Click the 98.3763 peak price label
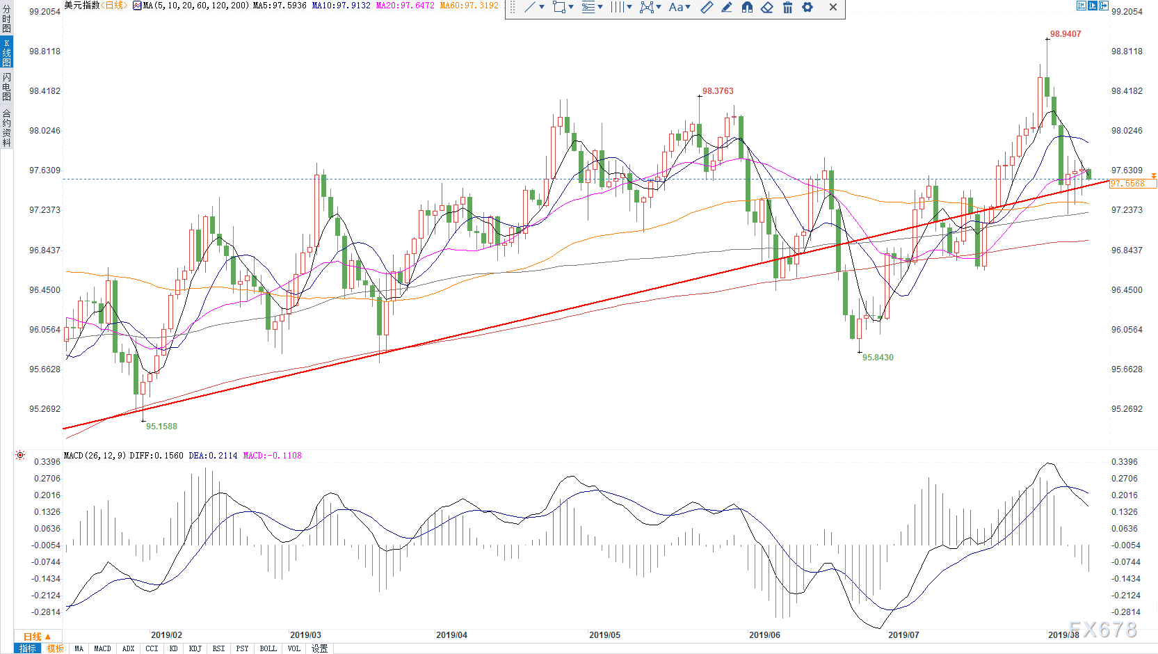The image size is (1158, 654). [x=718, y=91]
